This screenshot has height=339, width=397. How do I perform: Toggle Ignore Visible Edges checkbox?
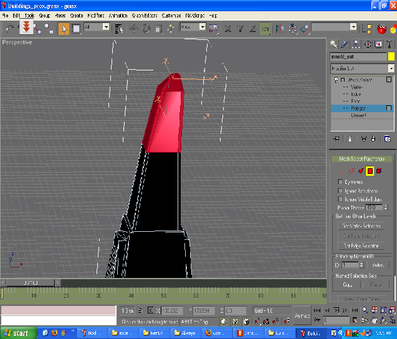(x=340, y=199)
